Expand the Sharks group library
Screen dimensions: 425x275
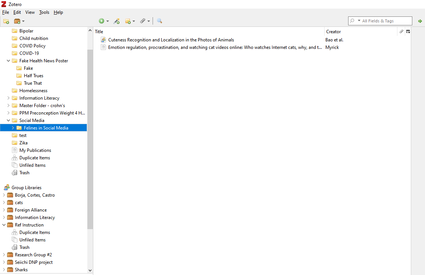click(4, 269)
